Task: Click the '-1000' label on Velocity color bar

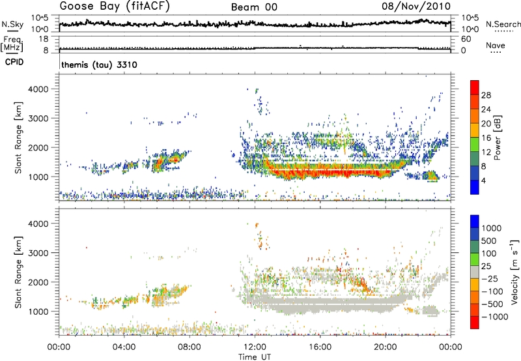Action: (495, 317)
